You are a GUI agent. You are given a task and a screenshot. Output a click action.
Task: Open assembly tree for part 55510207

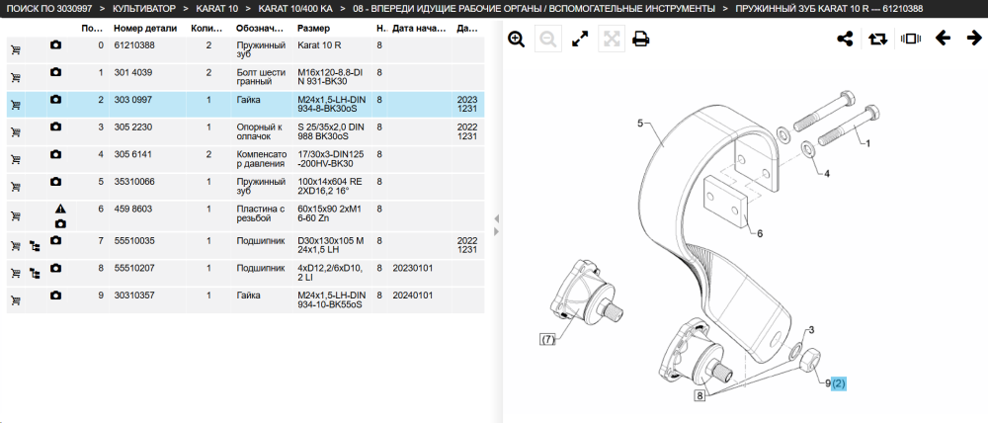click(x=36, y=273)
